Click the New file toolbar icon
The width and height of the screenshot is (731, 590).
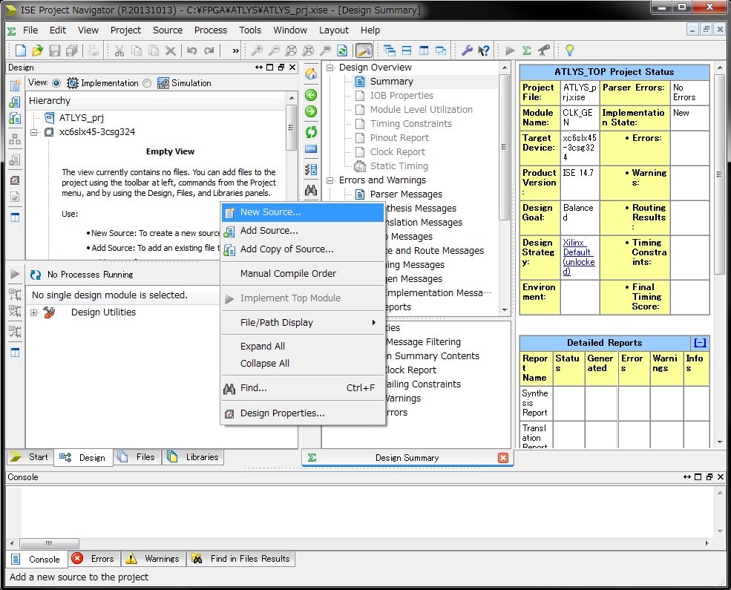click(21, 50)
